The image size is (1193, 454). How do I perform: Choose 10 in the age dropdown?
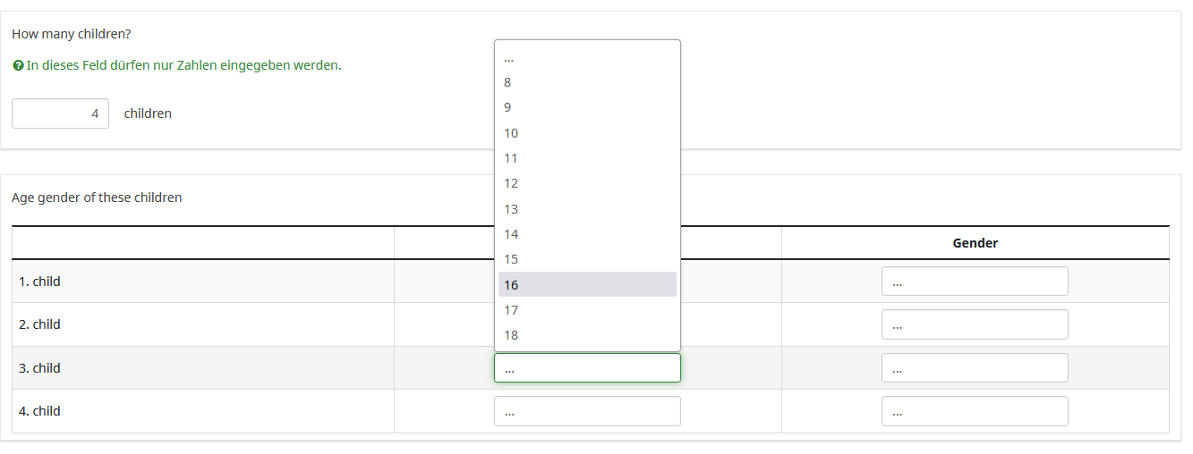(x=587, y=133)
